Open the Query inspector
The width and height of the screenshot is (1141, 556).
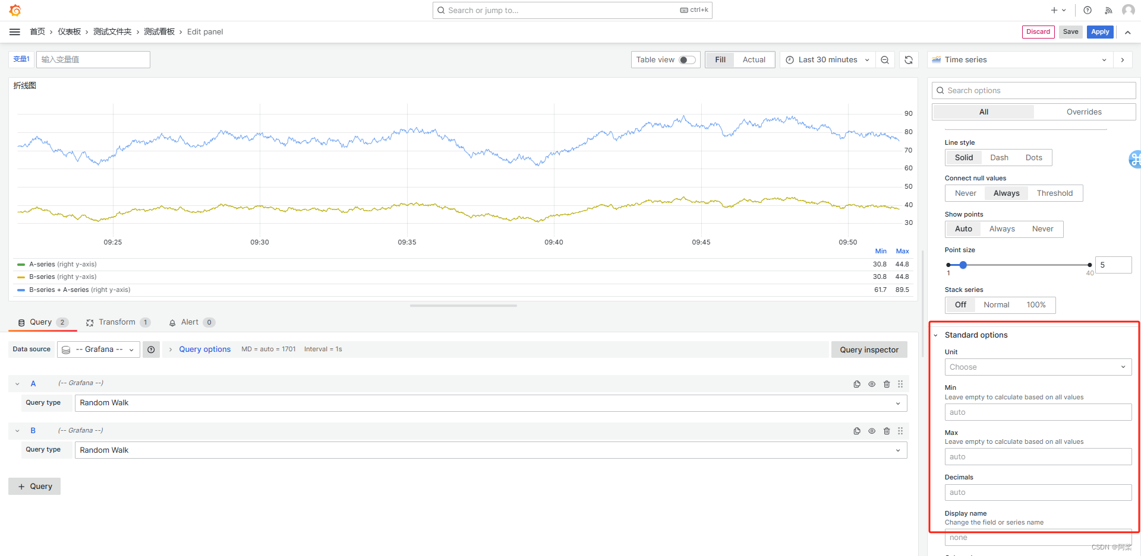(x=869, y=350)
